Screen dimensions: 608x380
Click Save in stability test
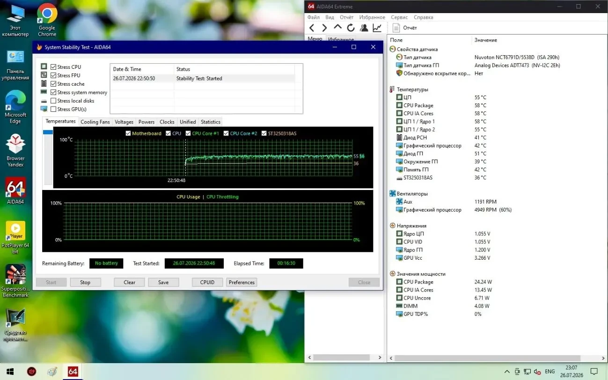163,282
